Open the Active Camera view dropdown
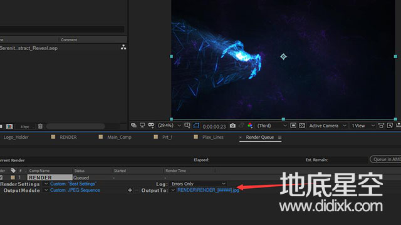The height and width of the screenshot is (225, 401). tap(328, 126)
